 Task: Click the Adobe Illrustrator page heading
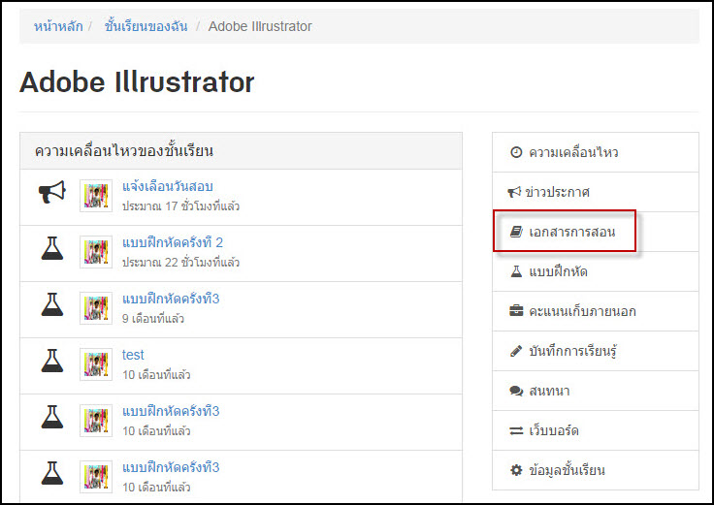[x=137, y=82]
